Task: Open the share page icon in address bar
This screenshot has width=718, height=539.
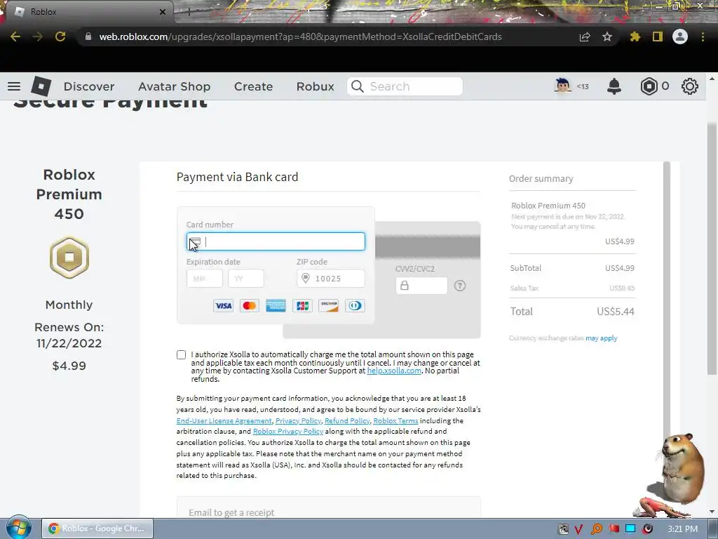Action: point(585,36)
